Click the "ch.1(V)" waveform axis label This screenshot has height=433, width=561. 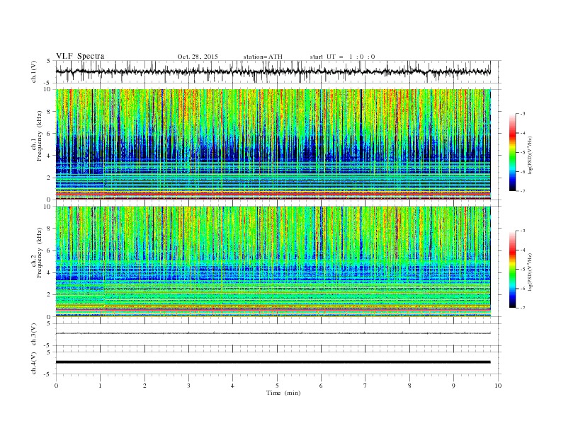(34, 71)
